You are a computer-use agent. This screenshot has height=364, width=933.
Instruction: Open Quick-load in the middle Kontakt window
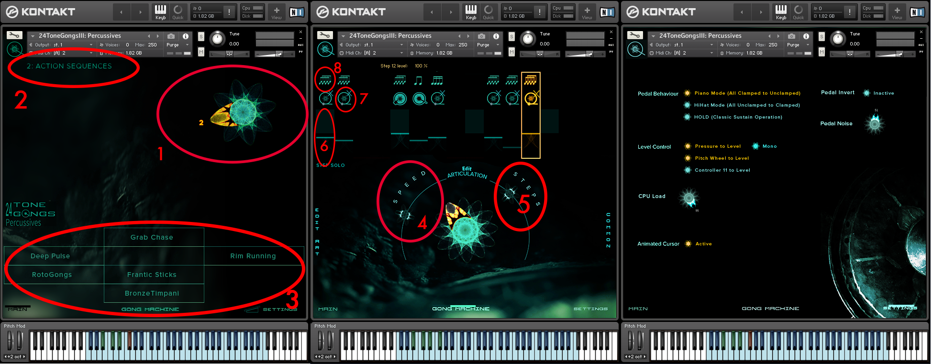(x=488, y=11)
